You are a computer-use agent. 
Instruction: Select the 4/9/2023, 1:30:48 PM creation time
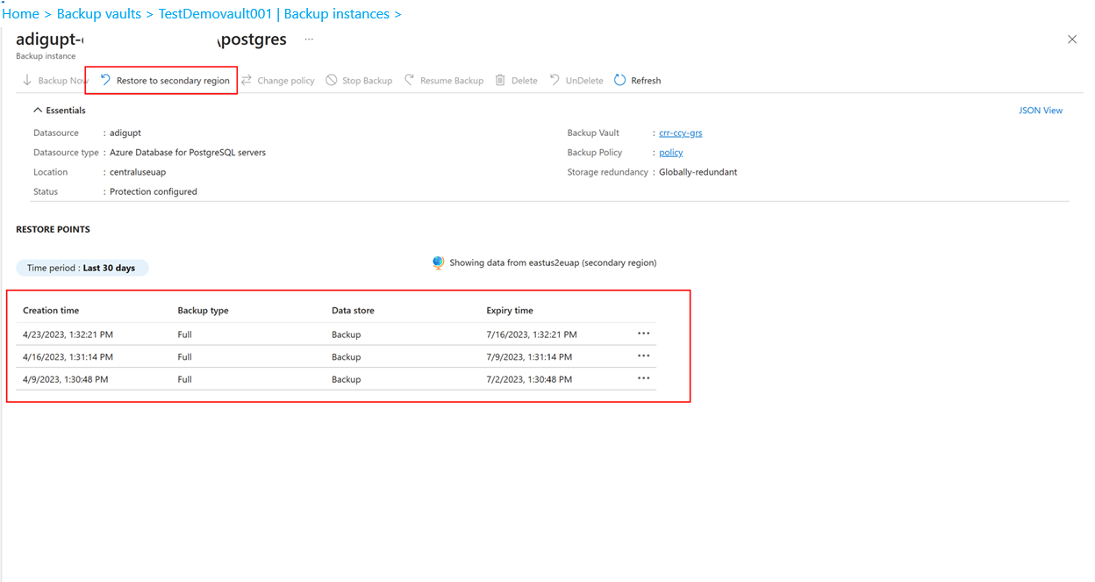click(65, 379)
